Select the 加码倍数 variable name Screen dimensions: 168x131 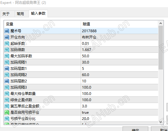click(18, 50)
